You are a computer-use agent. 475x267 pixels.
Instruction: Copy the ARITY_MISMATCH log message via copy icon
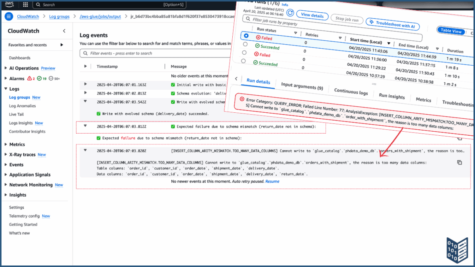[x=459, y=162]
